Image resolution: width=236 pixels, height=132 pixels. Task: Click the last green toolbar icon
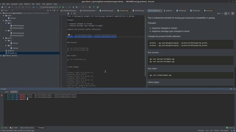(x=98, y=7)
